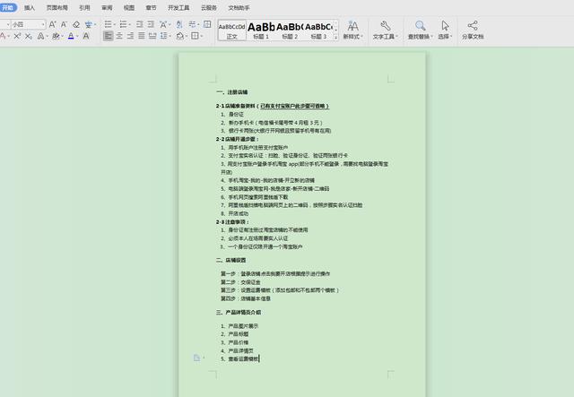This screenshot has height=397, width=574.
Task: Apply the 正文 style
Action: coord(231,30)
